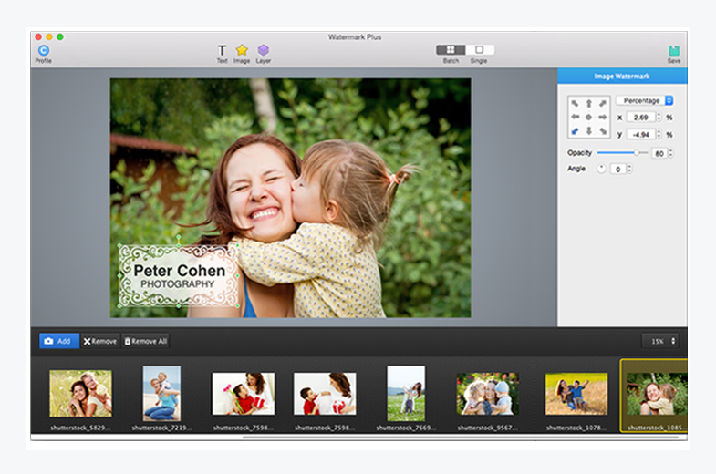Open the 15% zoom dropdown
The image size is (716, 474).
pyautogui.click(x=660, y=341)
